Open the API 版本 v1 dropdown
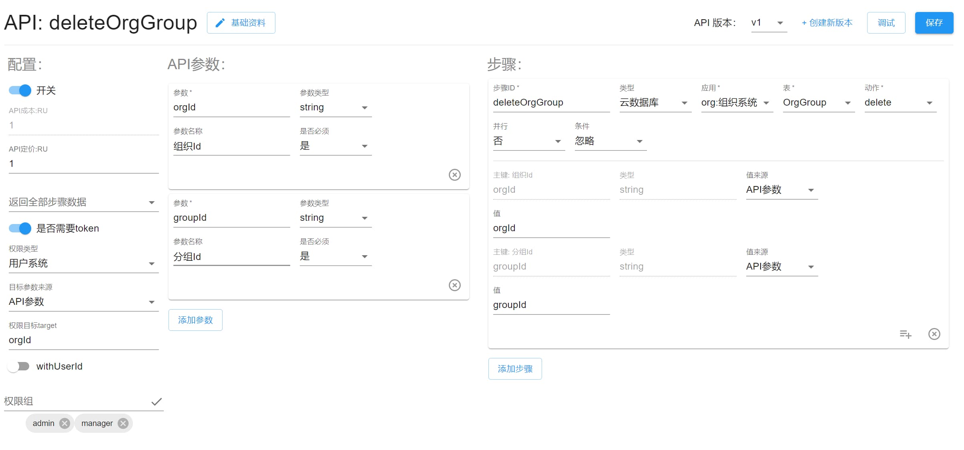The width and height of the screenshot is (964, 450). click(769, 23)
